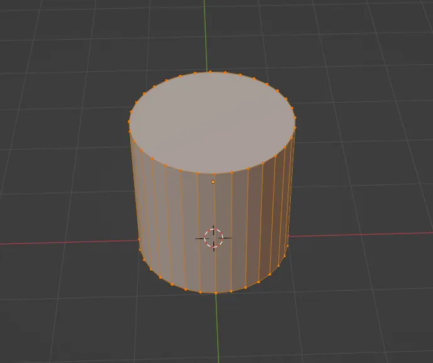Click the 3D cursor crosshair on the cylinder
The height and width of the screenshot is (363, 433).
click(213, 238)
